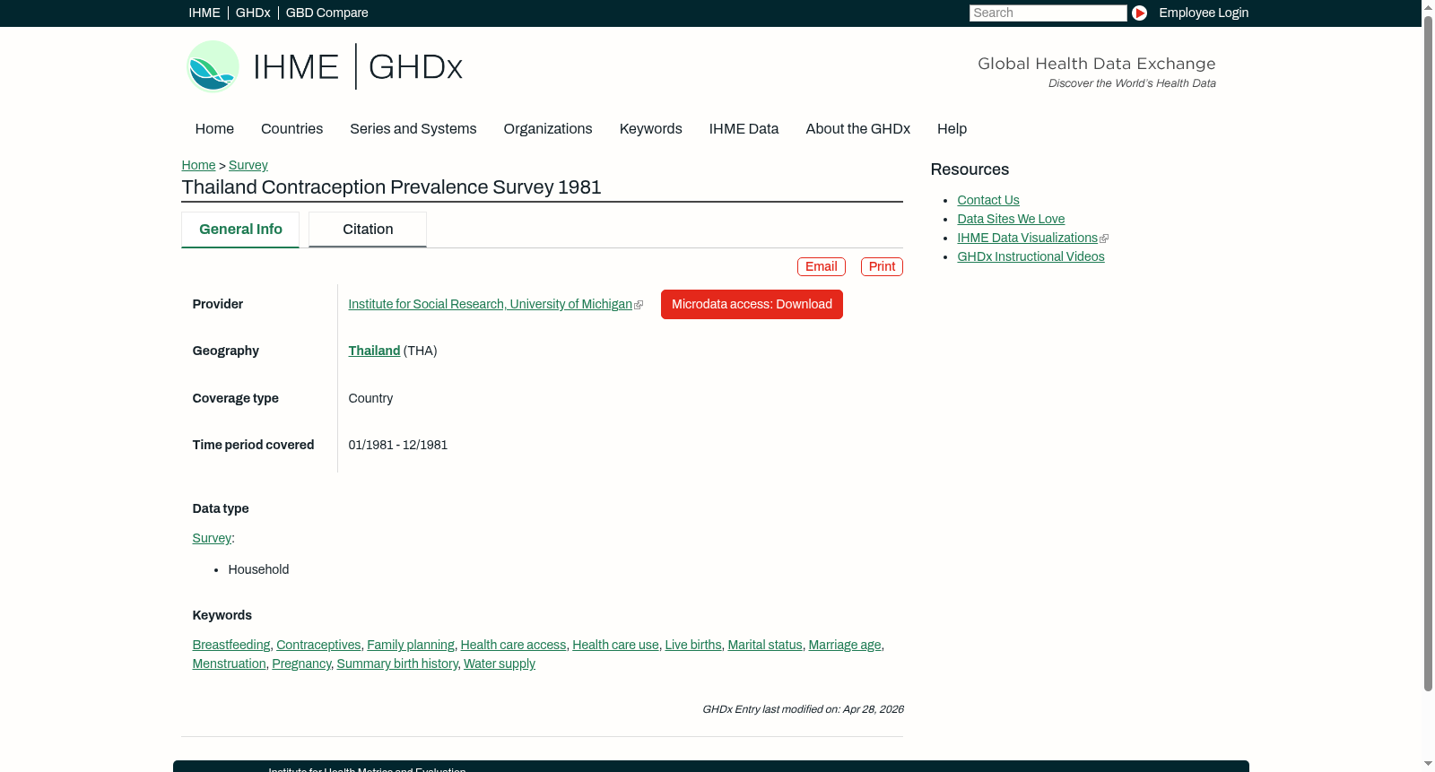Viewport: 1435px width, 772px height.
Task: Click Home breadcrumb link
Action: click(x=198, y=165)
